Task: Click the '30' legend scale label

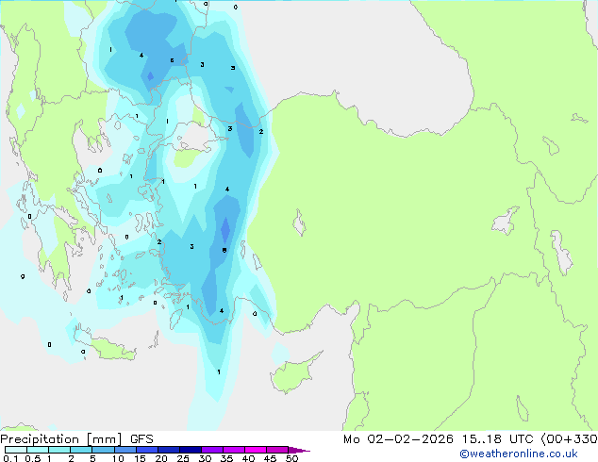Action: [x=206, y=458]
